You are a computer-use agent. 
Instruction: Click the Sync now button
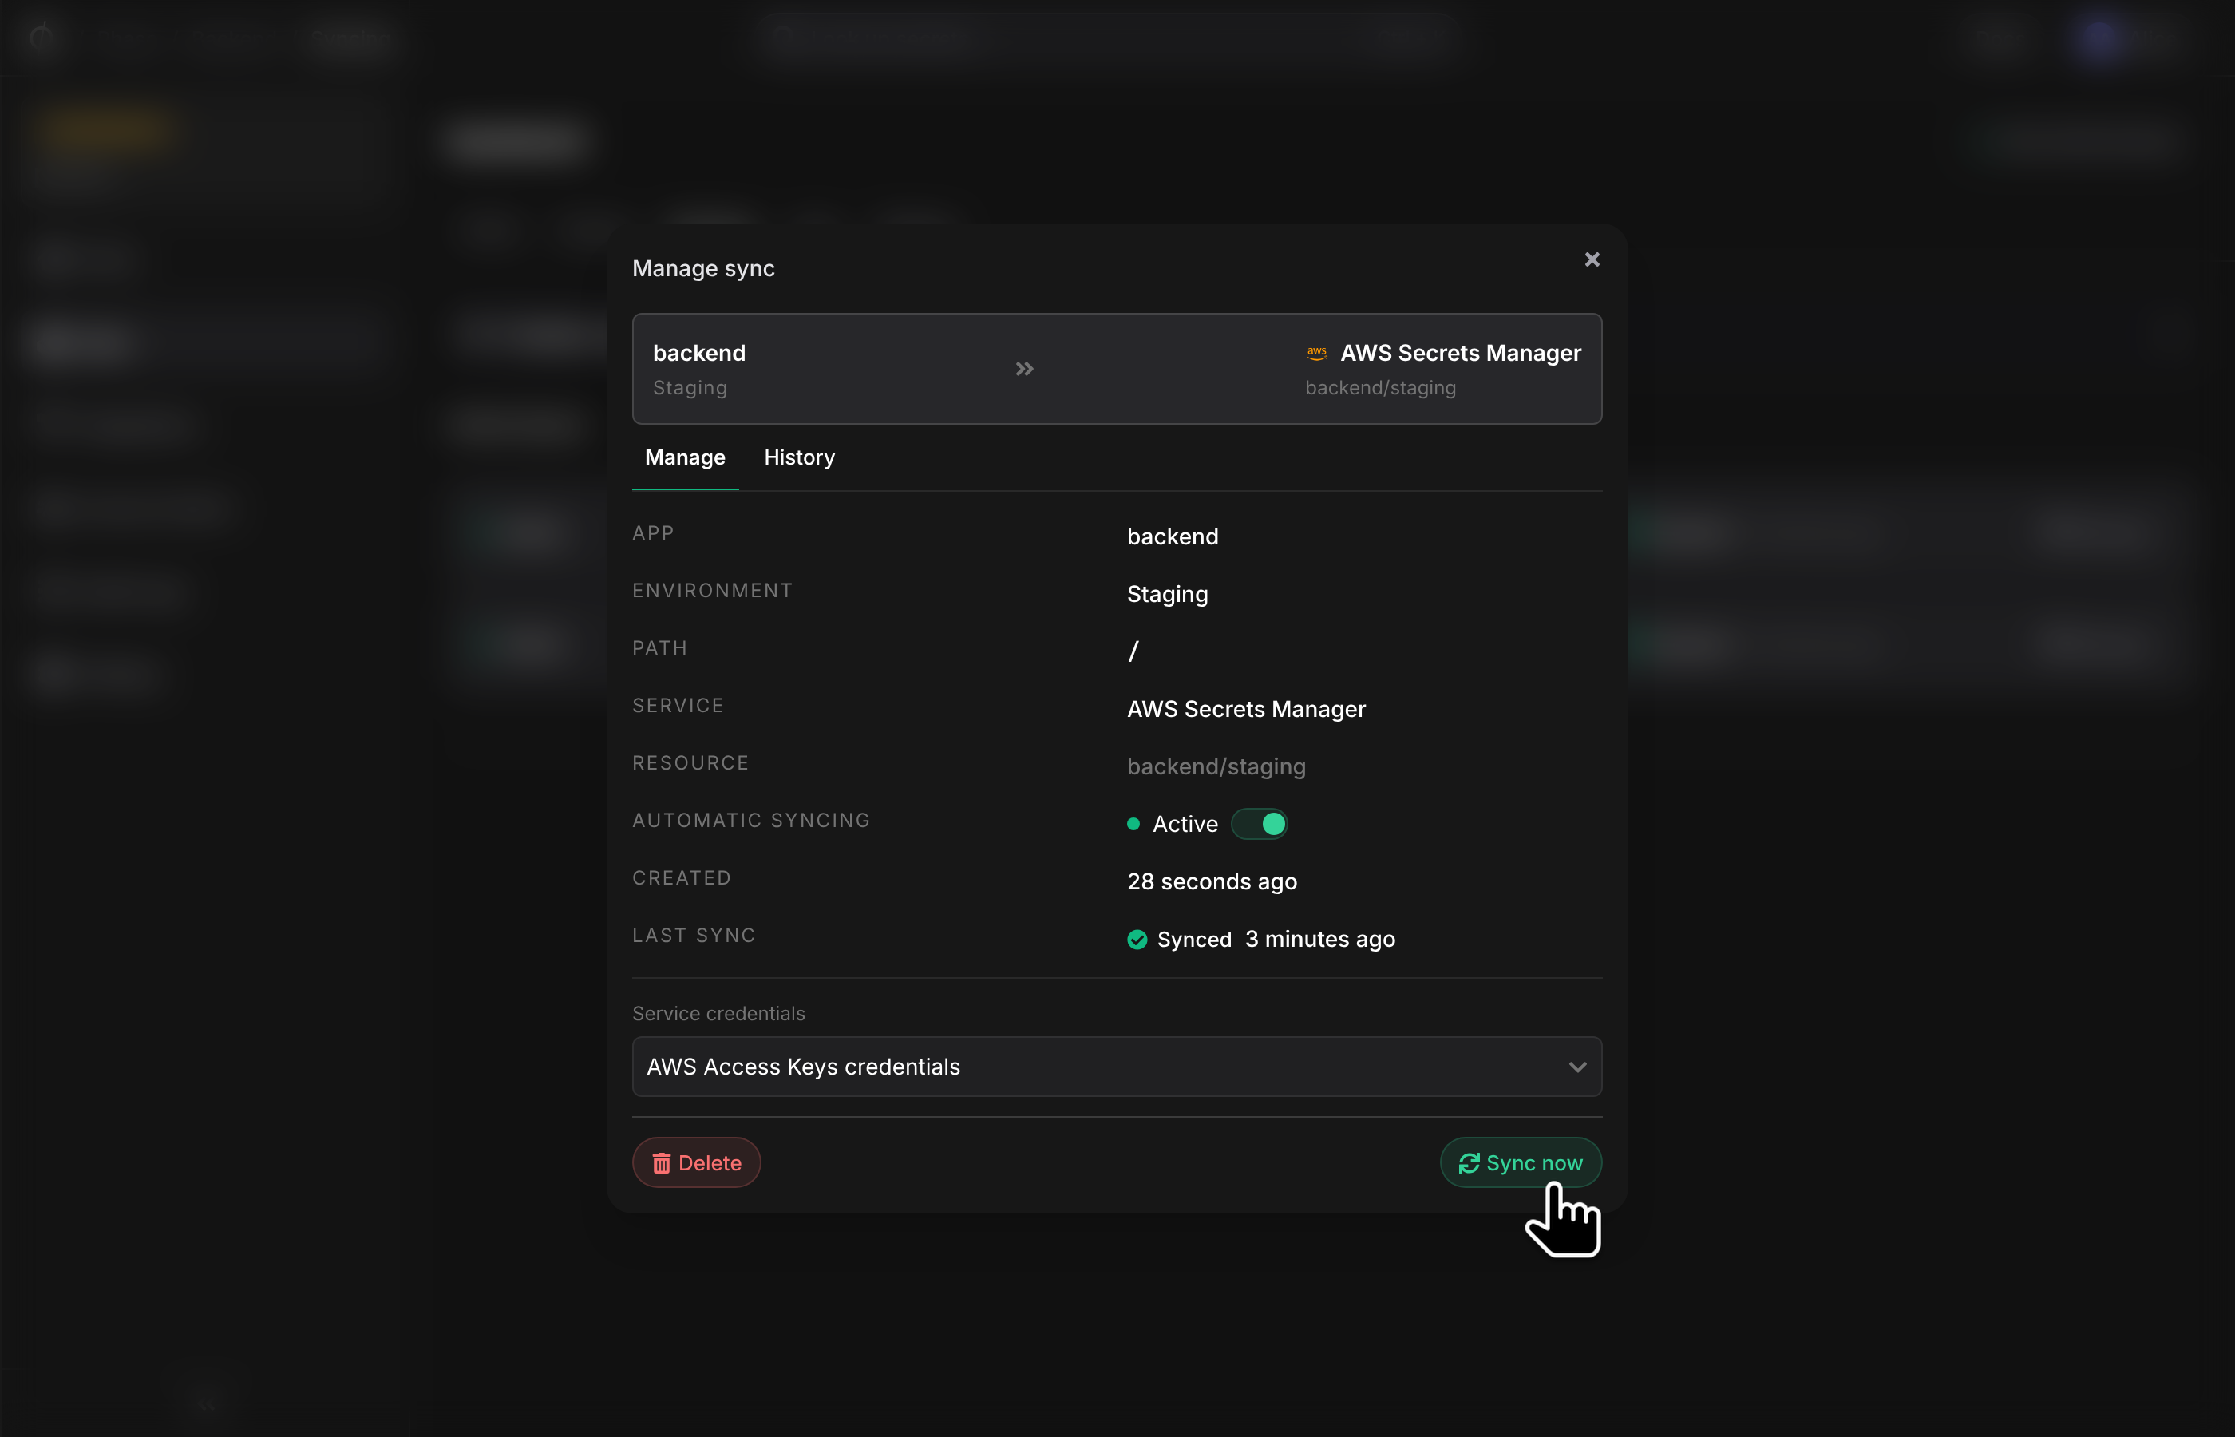[x=1521, y=1162]
